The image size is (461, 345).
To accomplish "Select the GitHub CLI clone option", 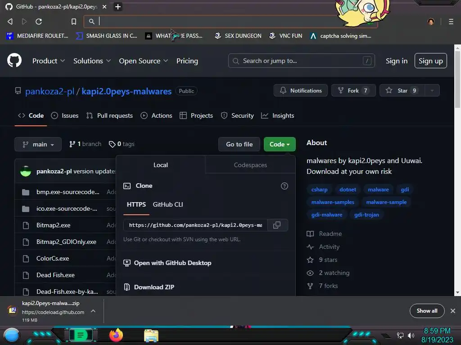I will tap(168, 204).
